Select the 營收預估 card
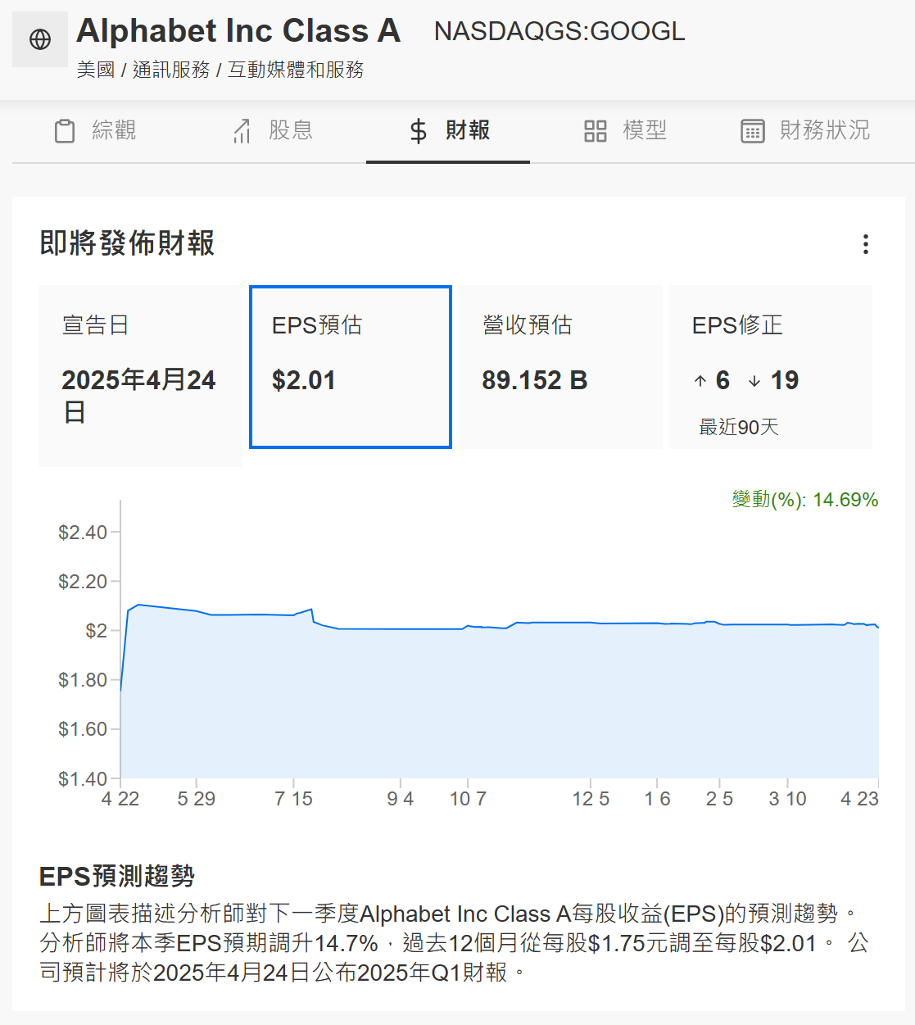 pos(561,367)
